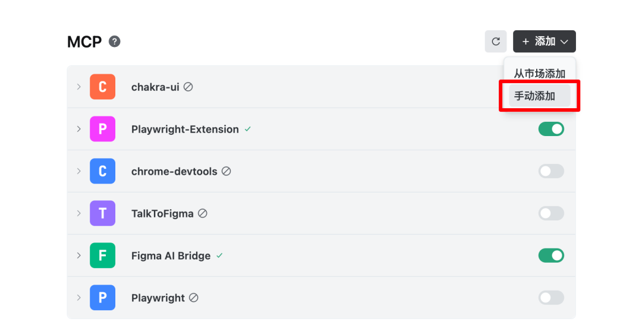Click the purple TalkToFigma avatar icon

coord(102,213)
